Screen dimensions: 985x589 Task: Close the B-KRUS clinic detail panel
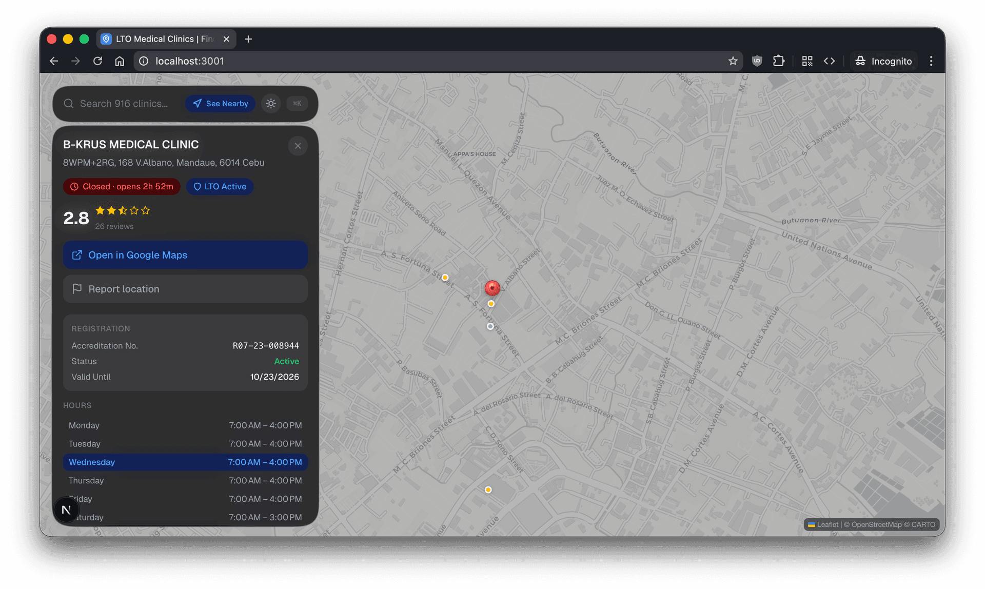click(298, 146)
